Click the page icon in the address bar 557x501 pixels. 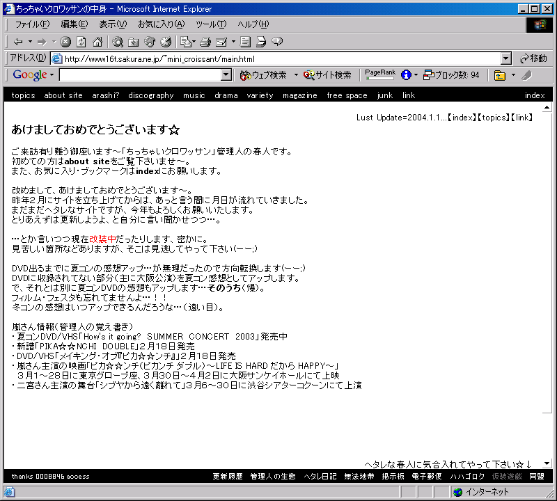point(57,58)
